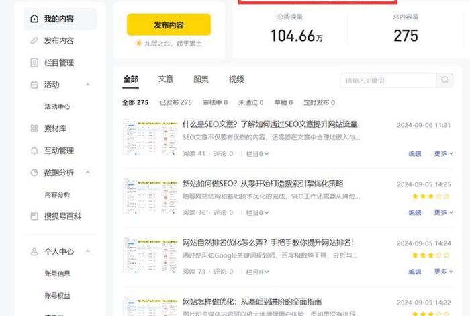Click the 275 total content count
This screenshot has height=316, width=470.
tap(406, 36)
